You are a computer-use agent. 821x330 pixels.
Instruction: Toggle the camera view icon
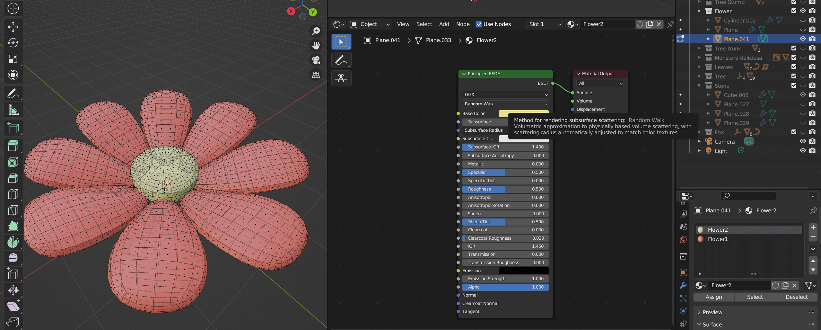[316, 60]
